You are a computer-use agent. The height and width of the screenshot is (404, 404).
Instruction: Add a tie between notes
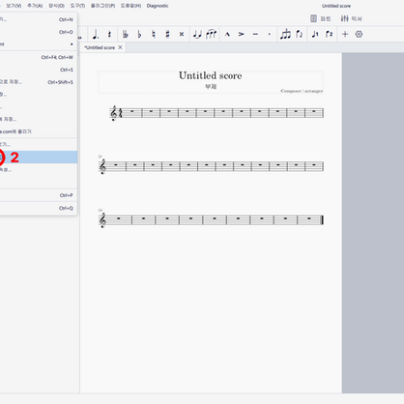point(197,34)
